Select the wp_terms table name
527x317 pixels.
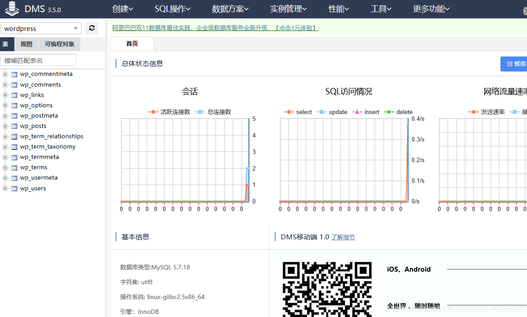point(34,167)
